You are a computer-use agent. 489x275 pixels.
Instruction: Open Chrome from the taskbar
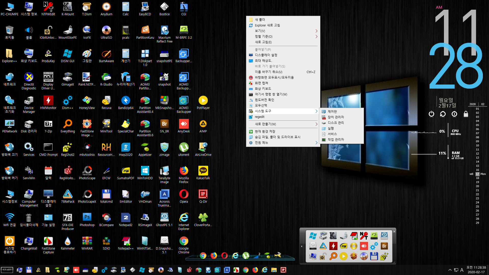[246, 270]
